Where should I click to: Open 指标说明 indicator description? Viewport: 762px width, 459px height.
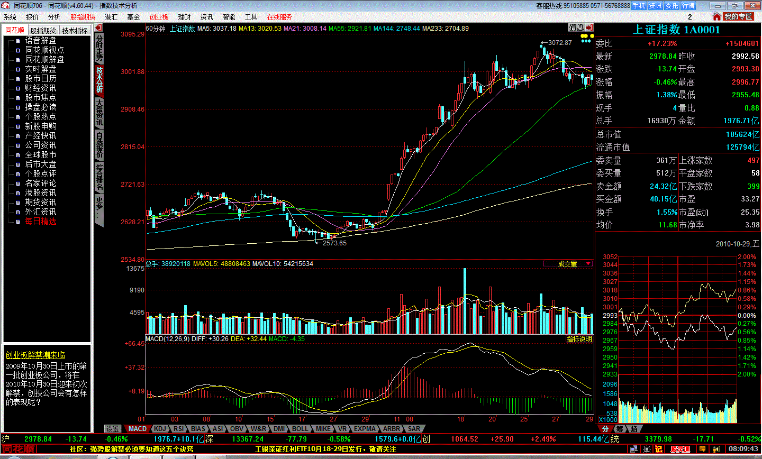click(579, 339)
